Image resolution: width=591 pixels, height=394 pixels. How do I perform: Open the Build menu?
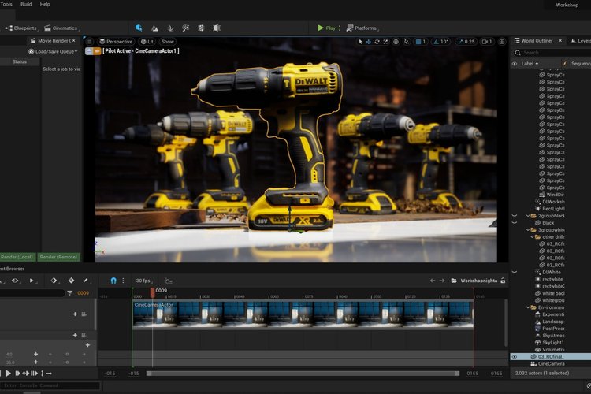(24, 4)
